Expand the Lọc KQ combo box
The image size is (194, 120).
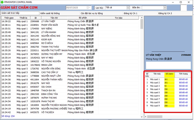click(x=128, y=8)
